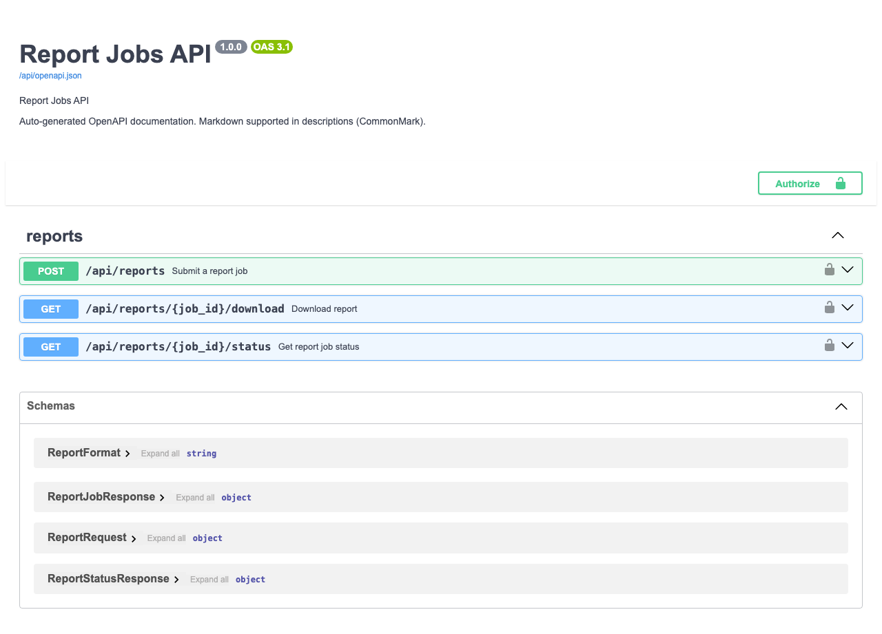The width and height of the screenshot is (882, 634).
Task: Click the lock icon on the status endpoint row
Action: [x=830, y=346]
